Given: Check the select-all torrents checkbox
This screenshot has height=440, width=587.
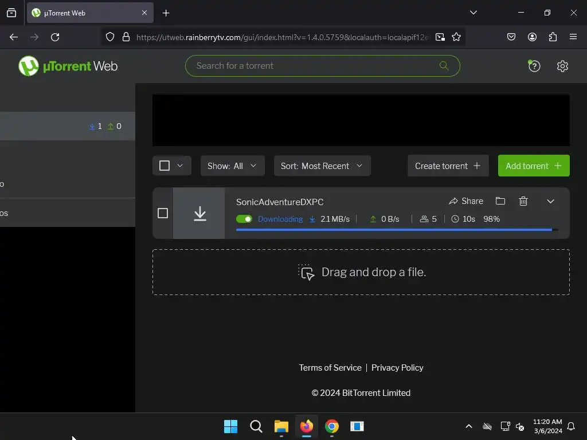Looking at the screenshot, I should point(165,166).
